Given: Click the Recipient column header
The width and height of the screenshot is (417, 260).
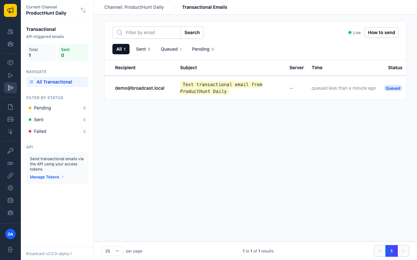Looking at the screenshot, I should [x=125, y=68].
